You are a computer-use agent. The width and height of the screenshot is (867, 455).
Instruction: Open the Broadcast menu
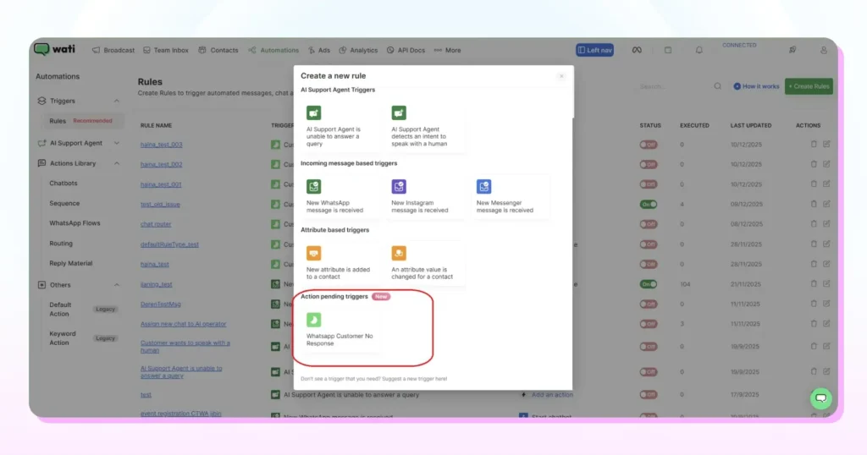(x=113, y=50)
